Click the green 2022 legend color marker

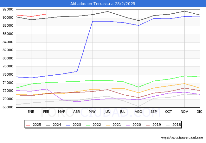88,125
